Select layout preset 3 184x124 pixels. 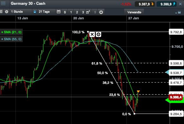click(x=83, y=12)
